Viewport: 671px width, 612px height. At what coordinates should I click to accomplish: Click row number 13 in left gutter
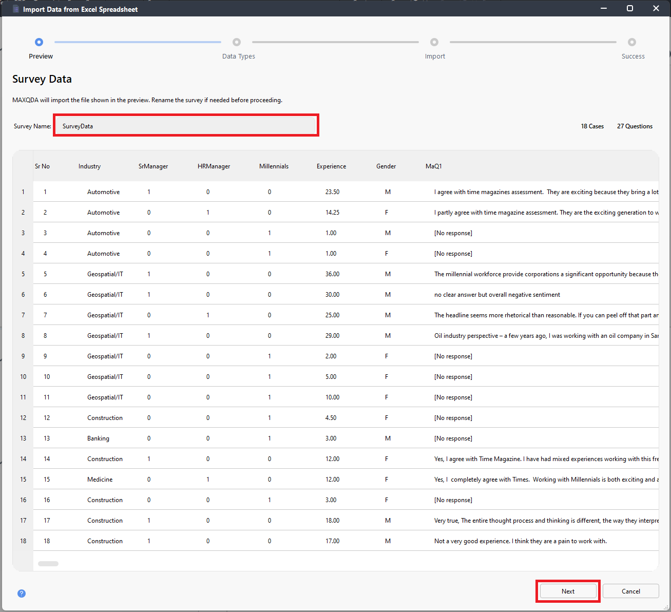[23, 438]
